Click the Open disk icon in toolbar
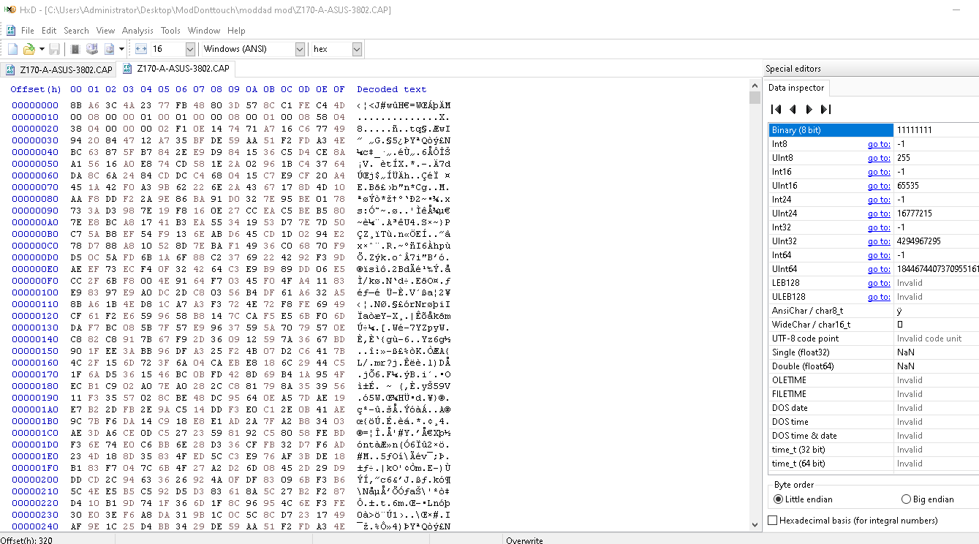 [x=92, y=49]
